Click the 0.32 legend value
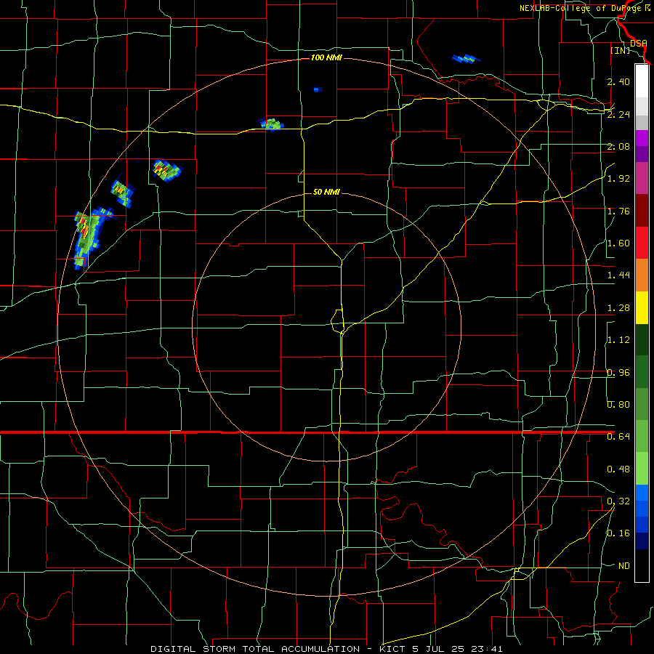Image resolution: width=654 pixels, height=654 pixels. [x=618, y=501]
